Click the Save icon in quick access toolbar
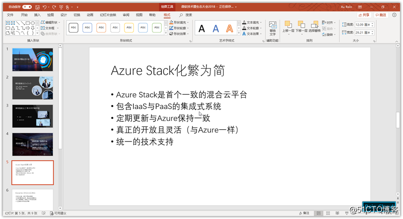The image size is (403, 219). (38, 7)
